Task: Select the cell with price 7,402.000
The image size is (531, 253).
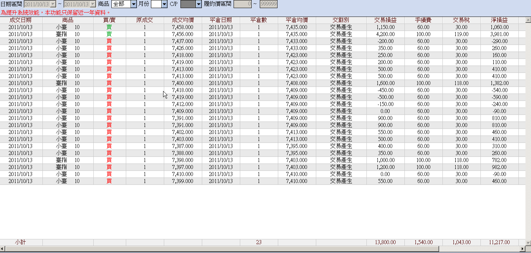Action: point(183,132)
